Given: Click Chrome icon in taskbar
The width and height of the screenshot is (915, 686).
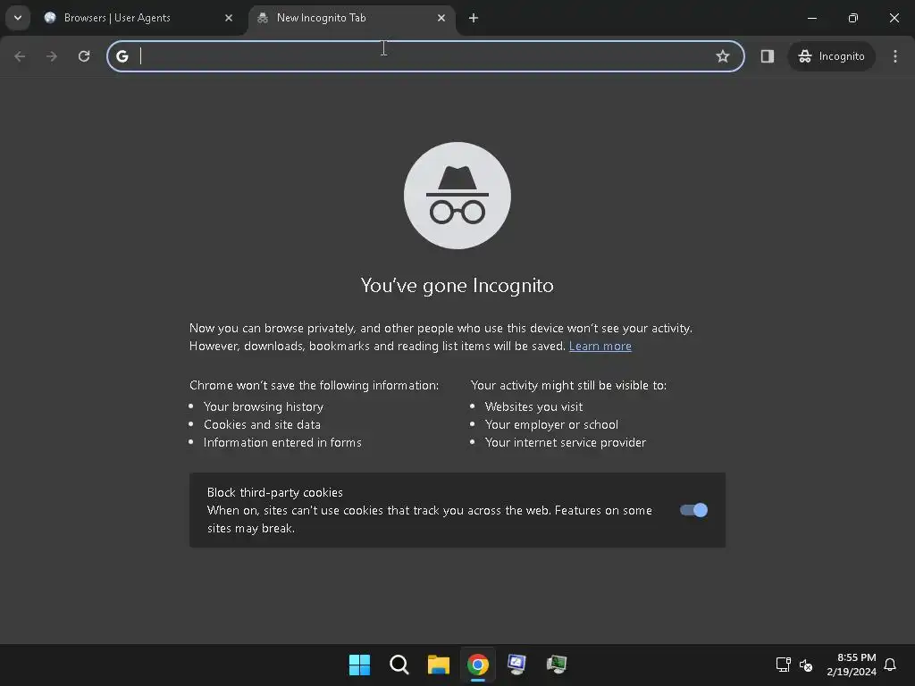Looking at the screenshot, I should (x=478, y=665).
